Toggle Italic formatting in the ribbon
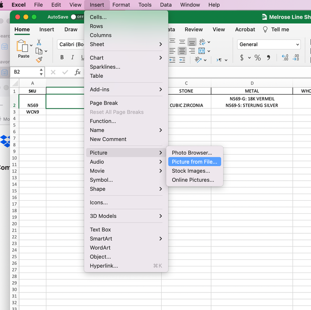Image resolution: width=311 pixels, height=310 pixels. pos(72,58)
